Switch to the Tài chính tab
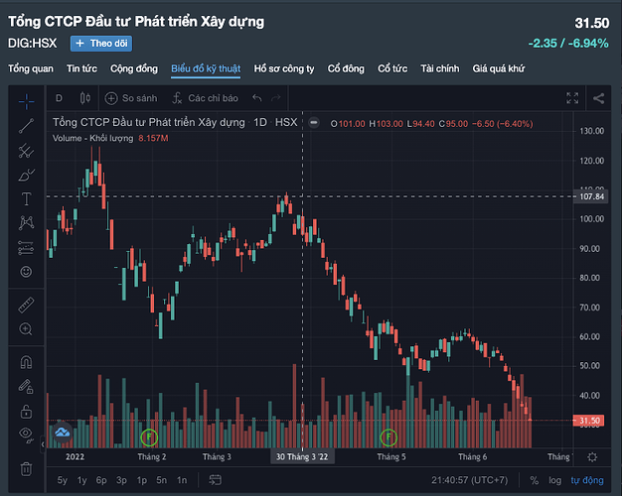Screen dimensions: 622x496 [439, 68]
